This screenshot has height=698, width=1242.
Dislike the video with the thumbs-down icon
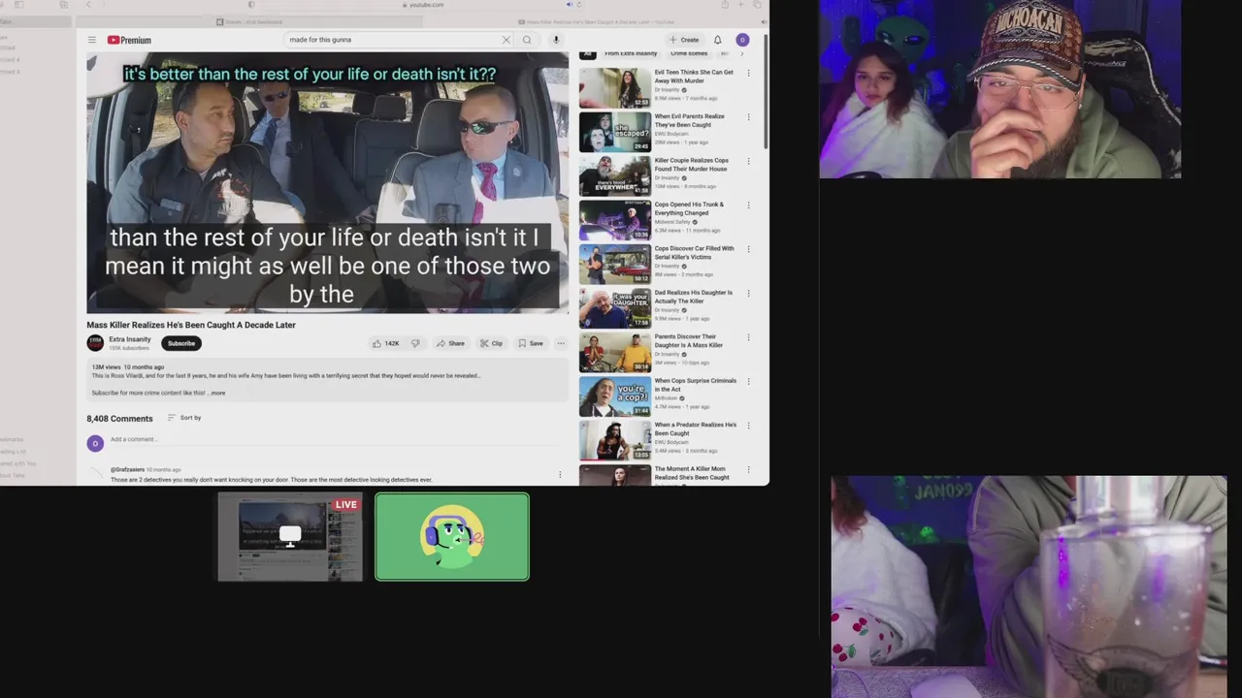coord(415,343)
